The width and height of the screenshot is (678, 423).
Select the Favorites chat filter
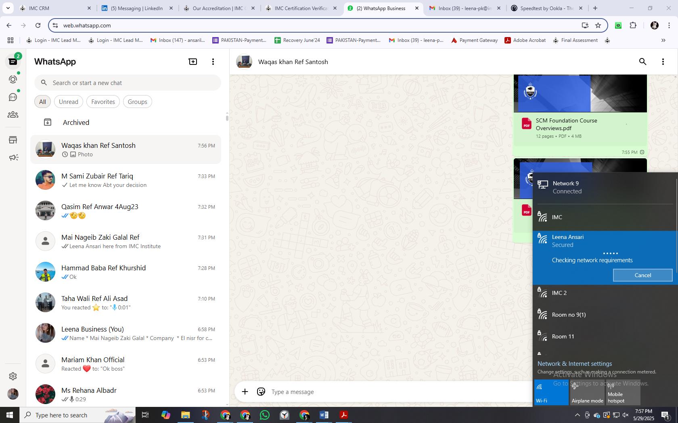pos(103,102)
